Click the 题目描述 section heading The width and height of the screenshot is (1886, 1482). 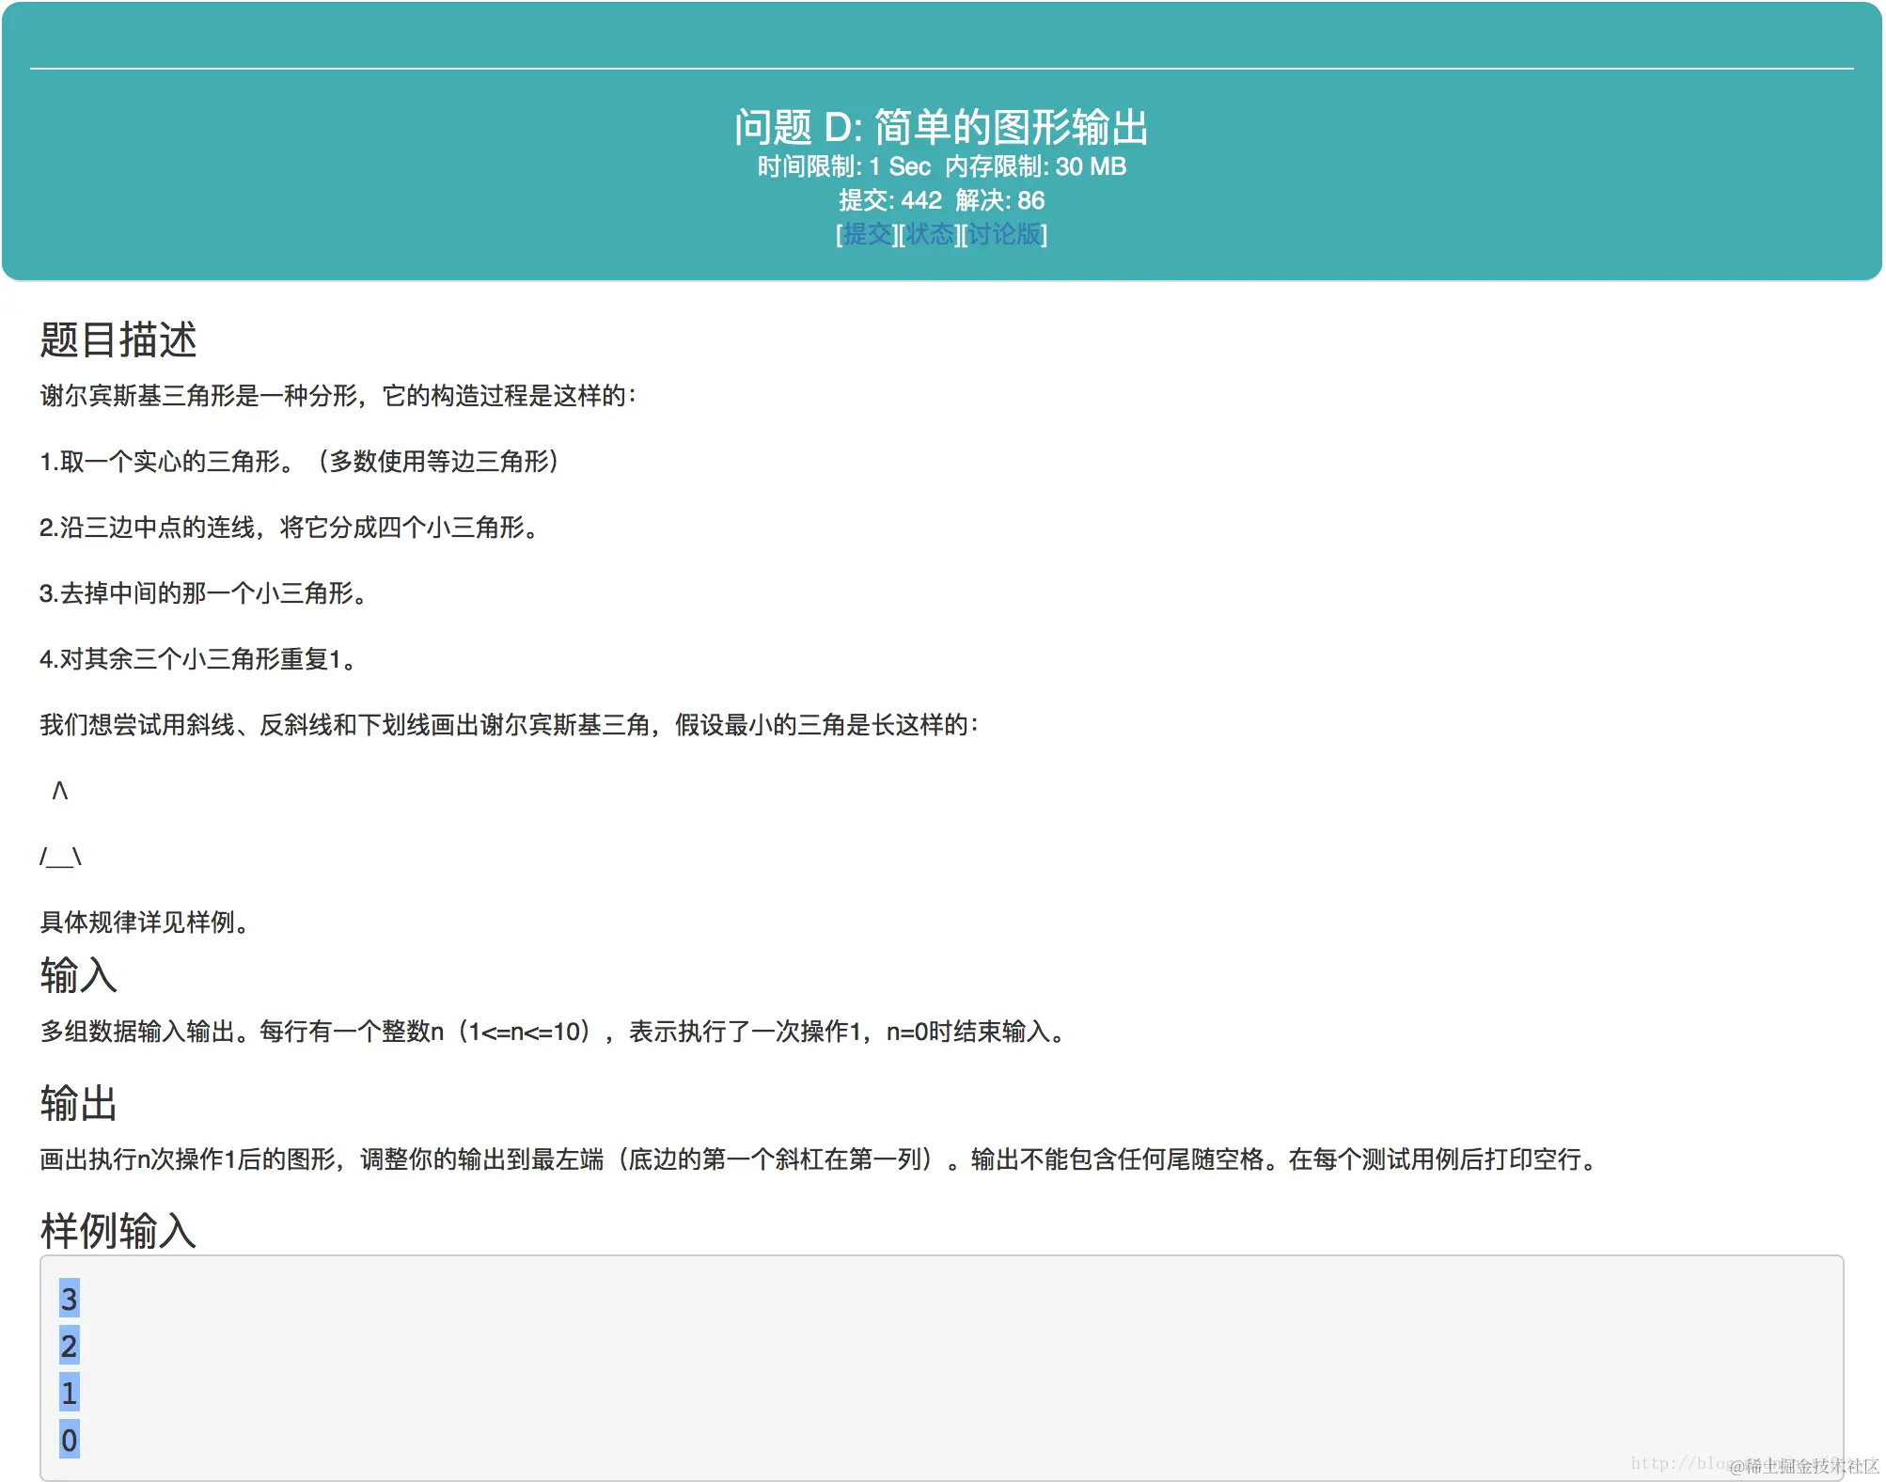(x=118, y=339)
